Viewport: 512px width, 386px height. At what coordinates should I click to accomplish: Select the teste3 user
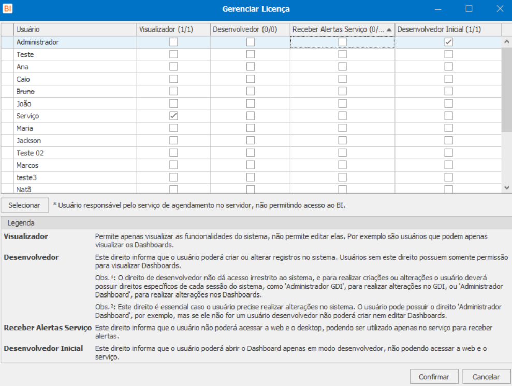[x=27, y=177]
